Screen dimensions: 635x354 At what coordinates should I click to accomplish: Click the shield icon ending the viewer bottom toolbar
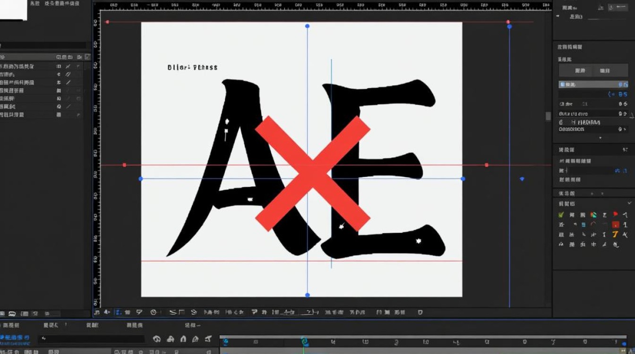click(420, 312)
